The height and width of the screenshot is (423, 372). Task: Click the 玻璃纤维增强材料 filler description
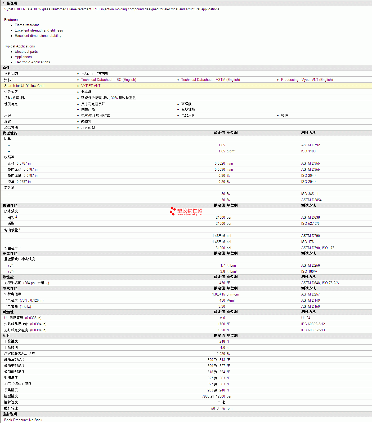(109, 98)
